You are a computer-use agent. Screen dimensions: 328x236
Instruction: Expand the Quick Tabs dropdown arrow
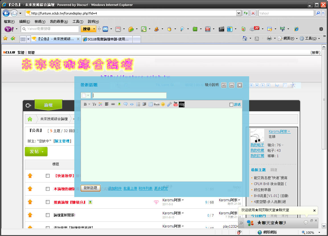click(x=28, y=39)
